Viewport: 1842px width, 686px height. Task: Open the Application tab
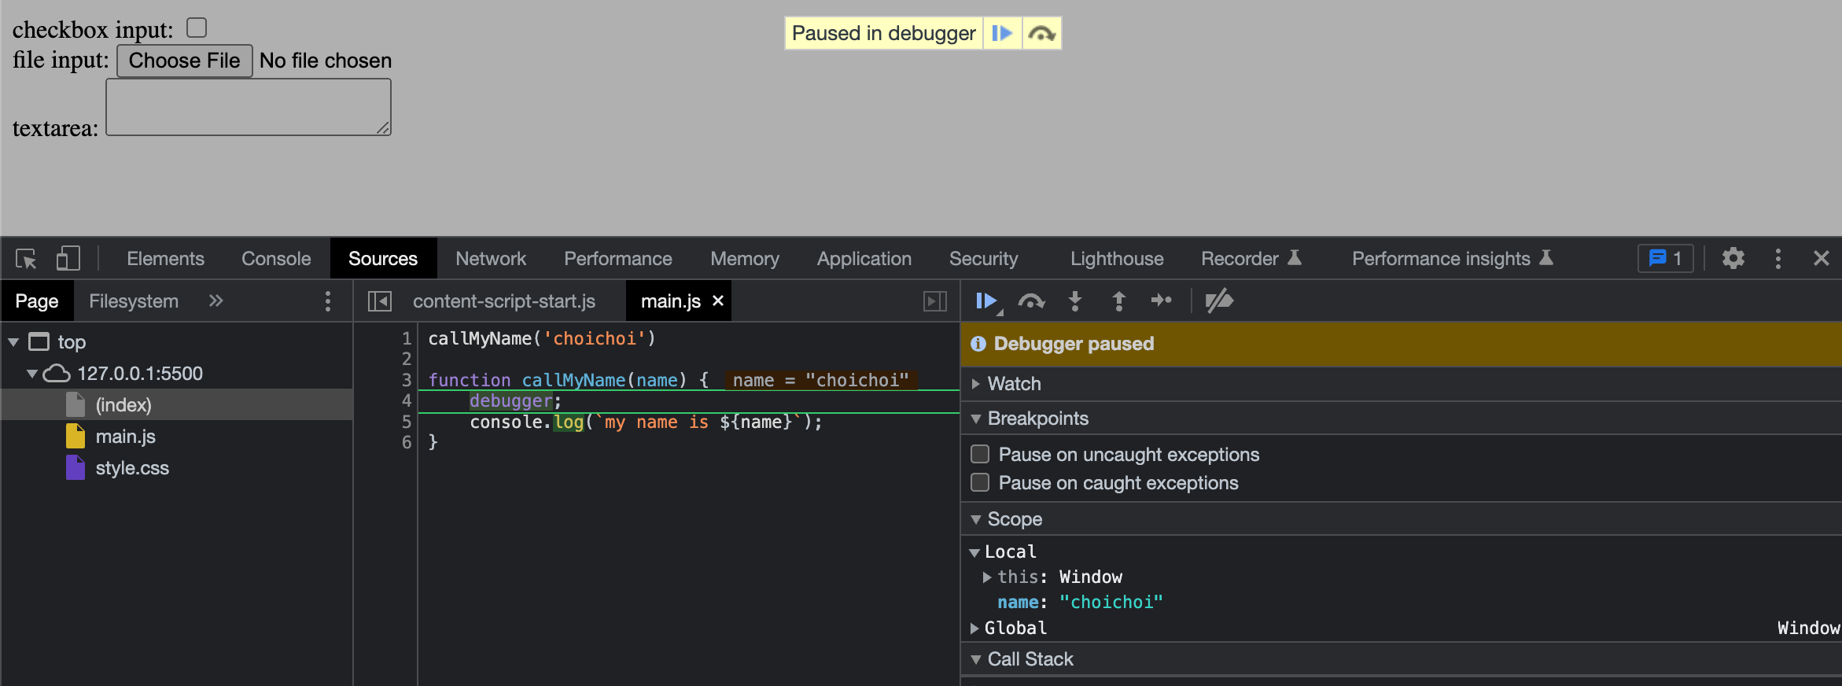point(864,259)
